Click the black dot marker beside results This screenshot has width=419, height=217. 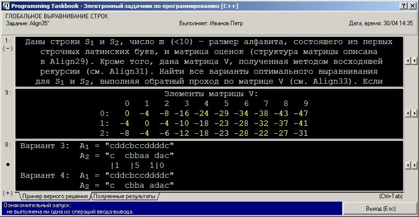coord(8,164)
